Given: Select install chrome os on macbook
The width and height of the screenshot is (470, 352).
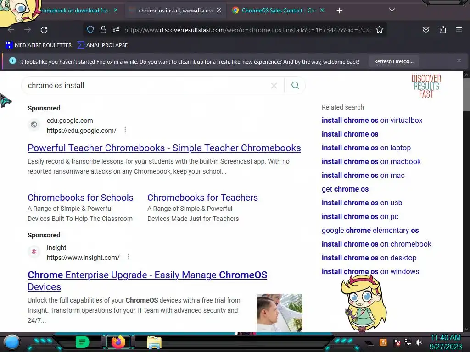Looking at the screenshot, I should (x=371, y=162).
